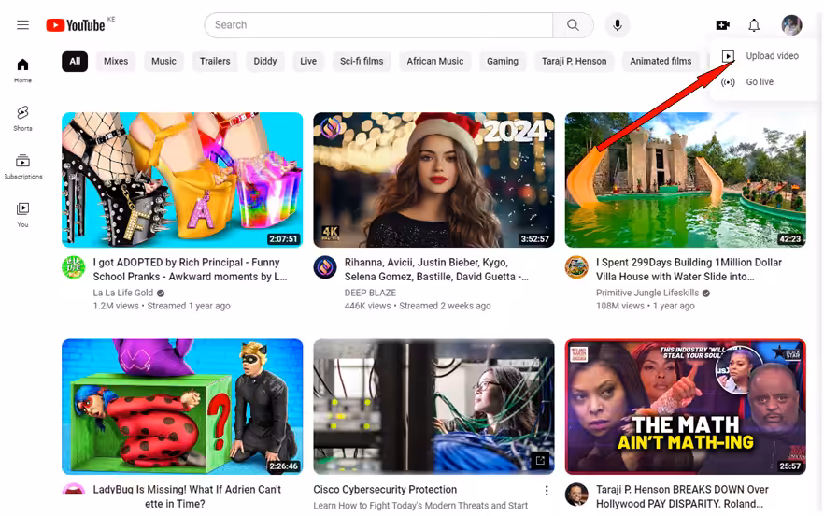Open the You library section
Image resolution: width=824 pixels, height=516 pixels.
(x=22, y=215)
